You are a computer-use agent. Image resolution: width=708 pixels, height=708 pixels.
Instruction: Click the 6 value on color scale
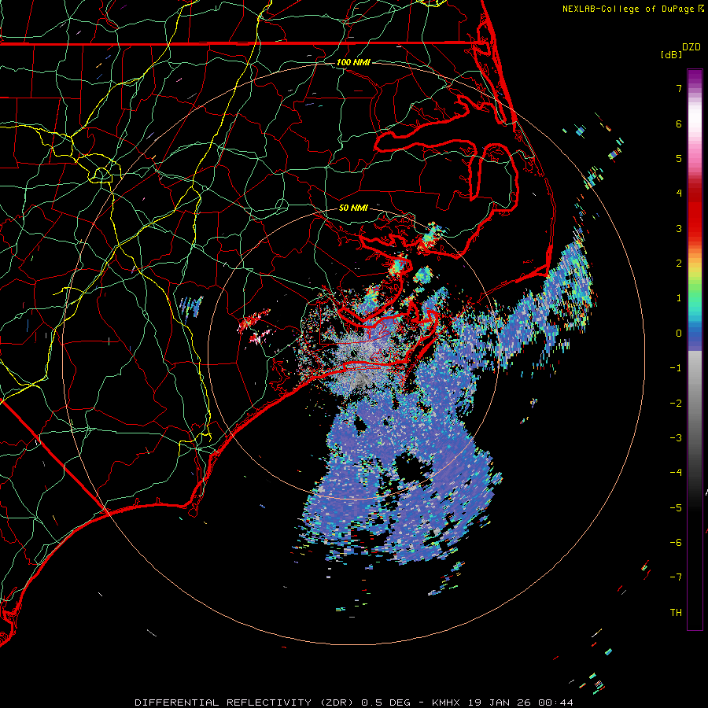[x=679, y=124]
